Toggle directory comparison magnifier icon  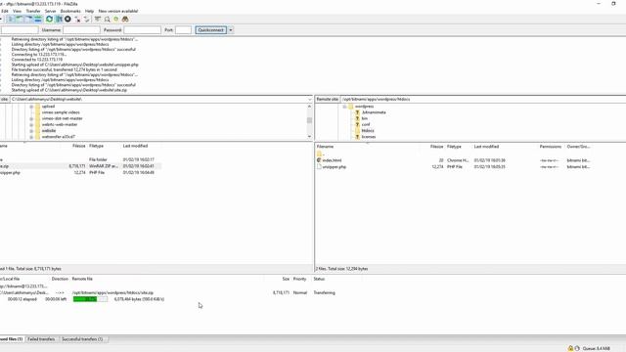pos(107,20)
